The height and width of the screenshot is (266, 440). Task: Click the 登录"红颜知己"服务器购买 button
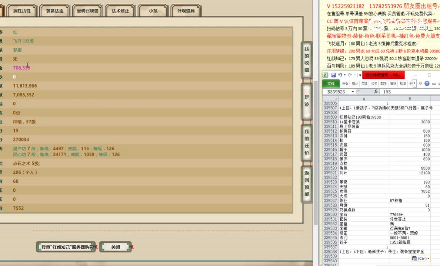click(66, 247)
